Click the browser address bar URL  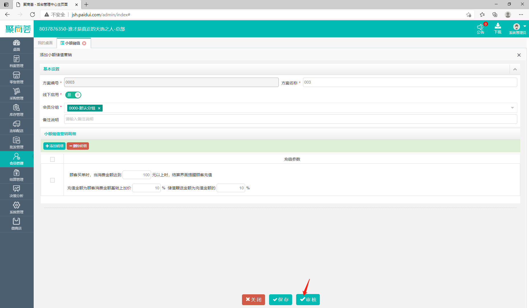point(101,15)
